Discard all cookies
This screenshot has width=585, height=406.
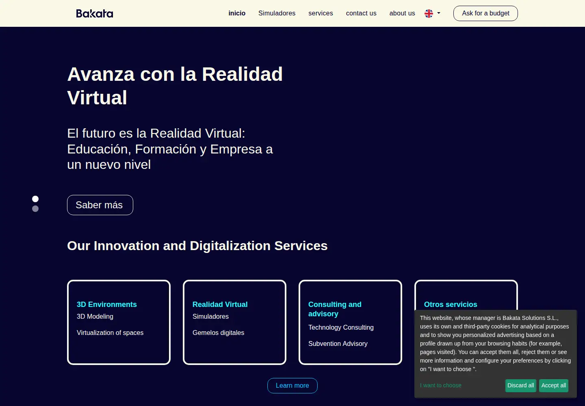pos(521,386)
